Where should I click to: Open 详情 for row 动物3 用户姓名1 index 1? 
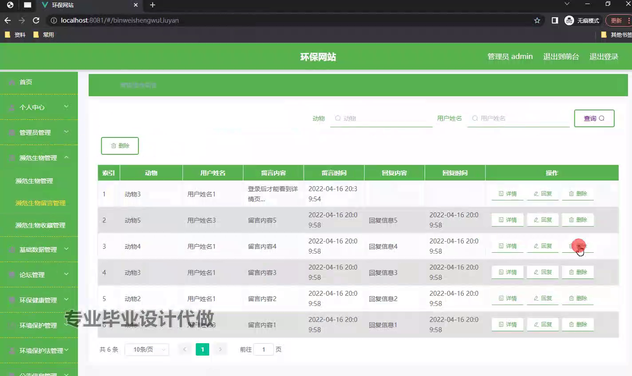(x=507, y=194)
